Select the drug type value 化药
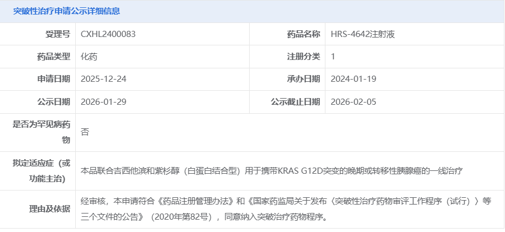This screenshot has width=505, height=232. (x=90, y=56)
